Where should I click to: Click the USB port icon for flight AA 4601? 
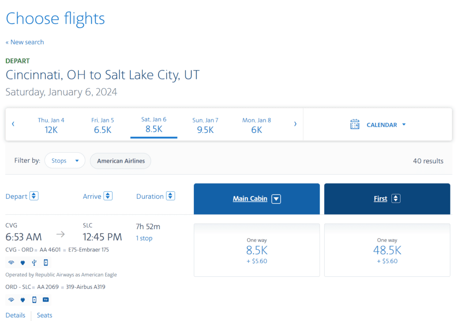point(34,262)
